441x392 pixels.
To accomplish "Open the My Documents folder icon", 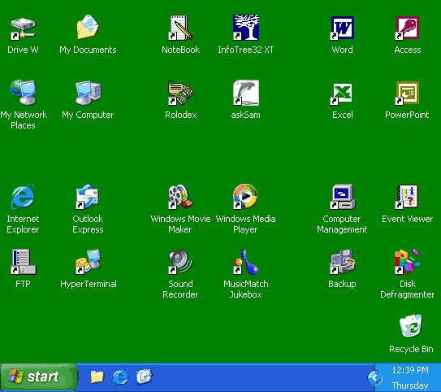I will tap(88, 28).
